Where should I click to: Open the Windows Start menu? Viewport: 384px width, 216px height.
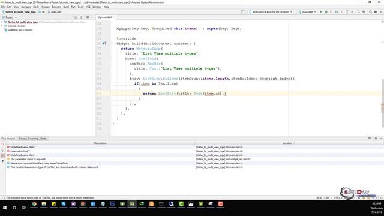click(x=5, y=208)
